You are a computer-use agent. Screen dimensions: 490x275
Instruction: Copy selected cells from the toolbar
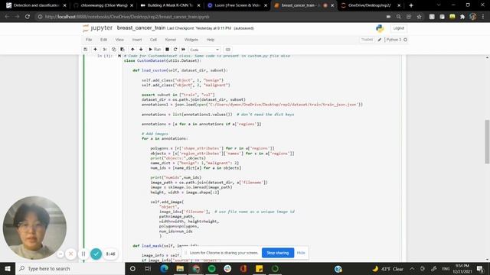click(x=114, y=49)
